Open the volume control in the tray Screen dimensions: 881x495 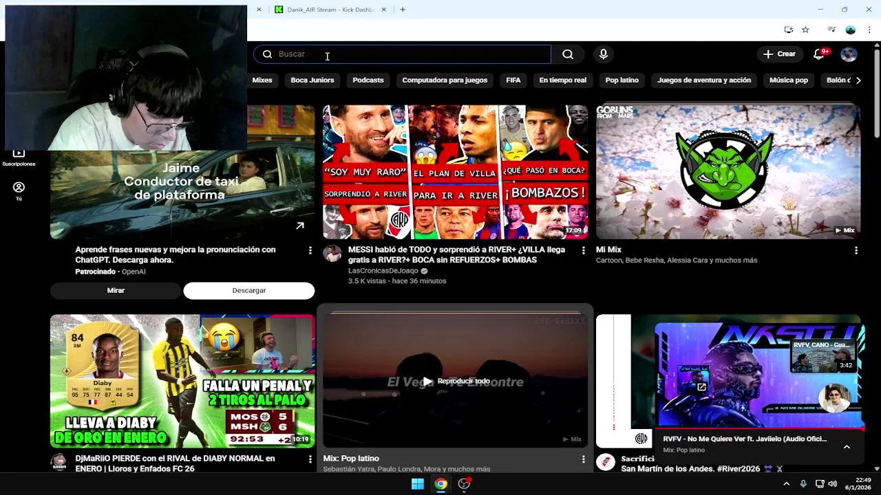pos(833,484)
